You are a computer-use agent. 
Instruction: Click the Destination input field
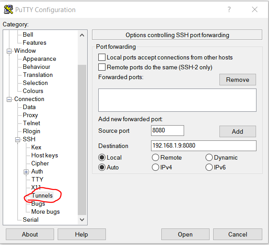[204, 146]
